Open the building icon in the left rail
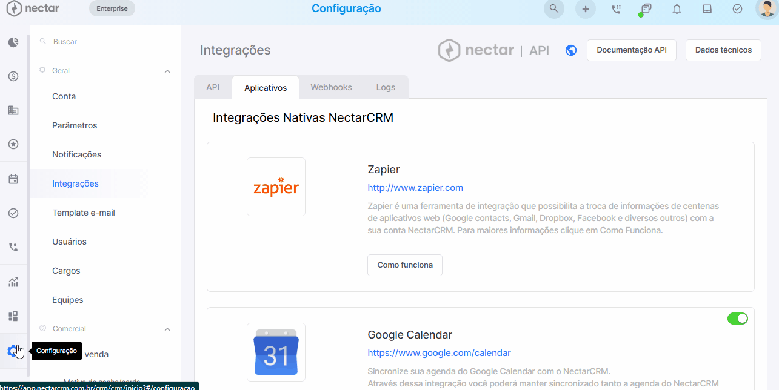This screenshot has width=779, height=390. [13, 110]
